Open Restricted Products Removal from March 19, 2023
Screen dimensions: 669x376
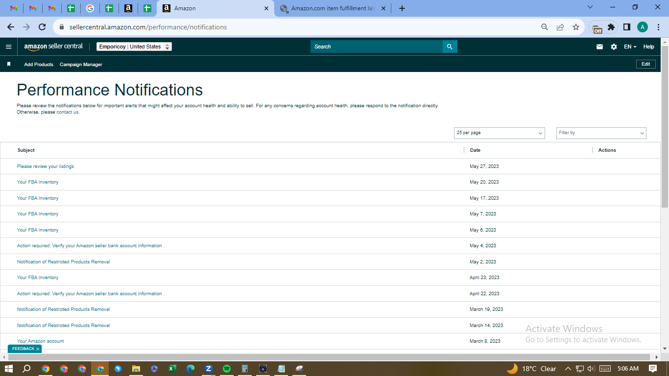(x=64, y=309)
